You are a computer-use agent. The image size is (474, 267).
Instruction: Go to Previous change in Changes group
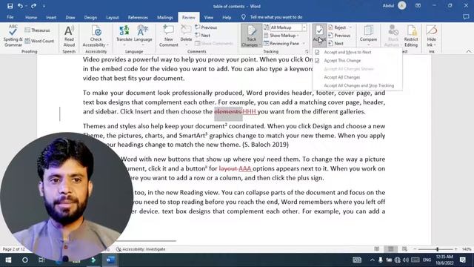pyautogui.click(x=339, y=35)
